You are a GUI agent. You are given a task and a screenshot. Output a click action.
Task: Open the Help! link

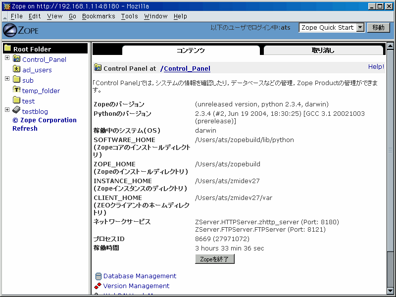[376, 67]
